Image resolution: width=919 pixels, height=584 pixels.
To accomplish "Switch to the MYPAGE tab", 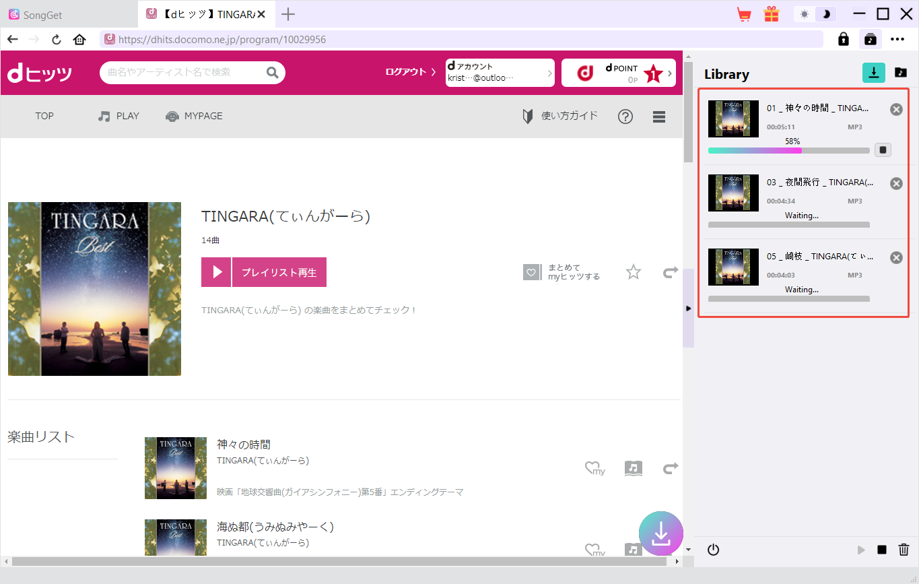I will (x=194, y=116).
